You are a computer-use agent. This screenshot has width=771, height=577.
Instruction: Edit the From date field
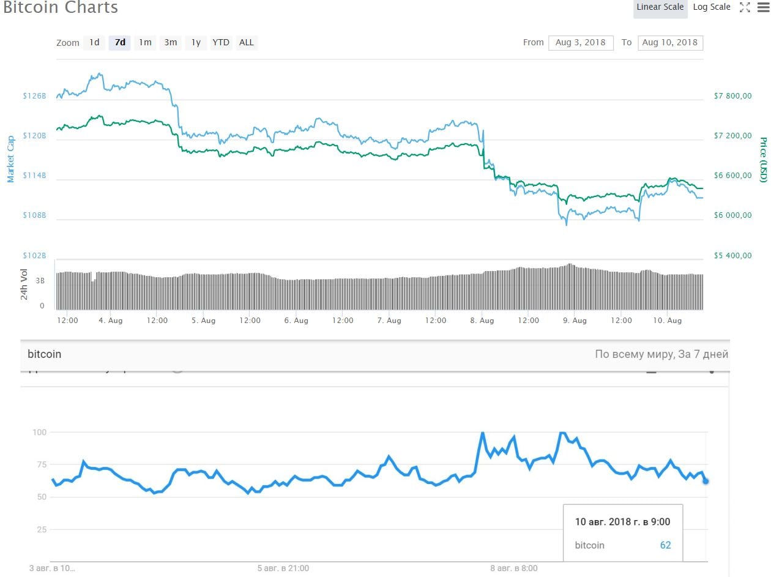coord(581,42)
